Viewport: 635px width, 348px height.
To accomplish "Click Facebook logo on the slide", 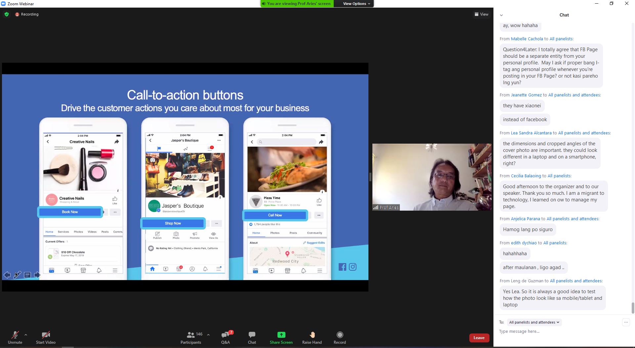I will pyautogui.click(x=342, y=267).
